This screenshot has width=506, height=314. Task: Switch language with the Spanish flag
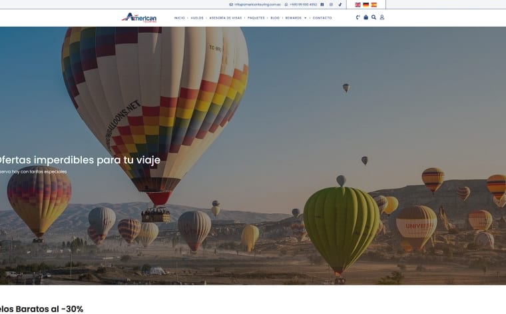374,5
